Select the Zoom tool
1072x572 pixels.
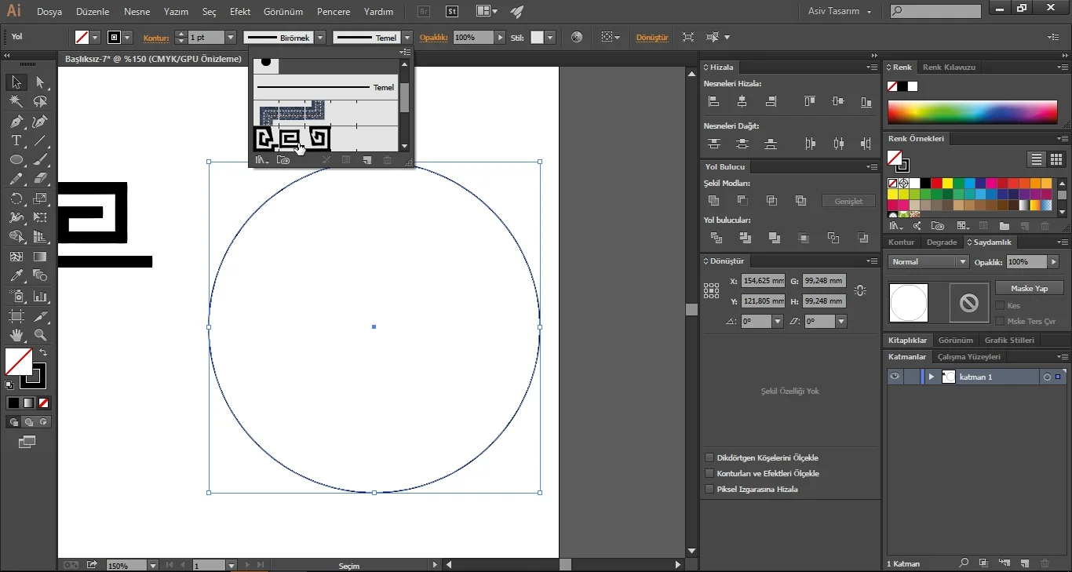(40, 335)
